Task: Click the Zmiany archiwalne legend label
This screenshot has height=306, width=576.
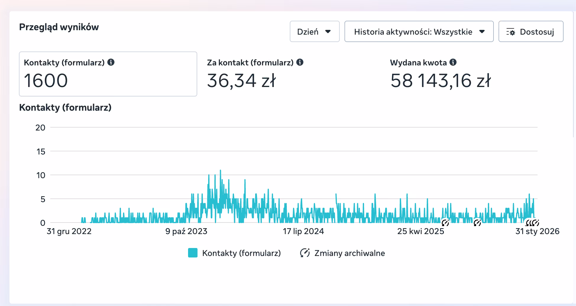Action: coord(350,253)
